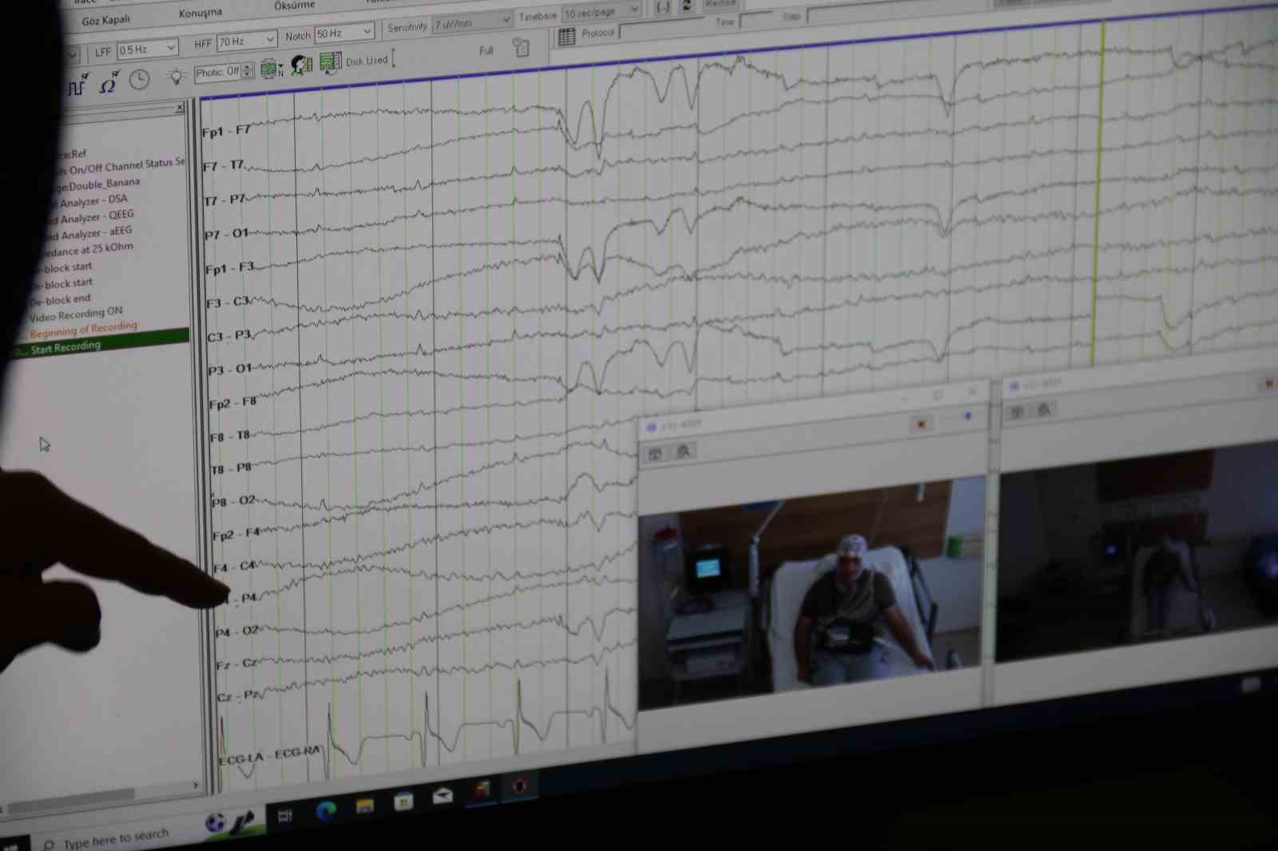
Task: Click the camera icon in patient video window
Action: 655,454
